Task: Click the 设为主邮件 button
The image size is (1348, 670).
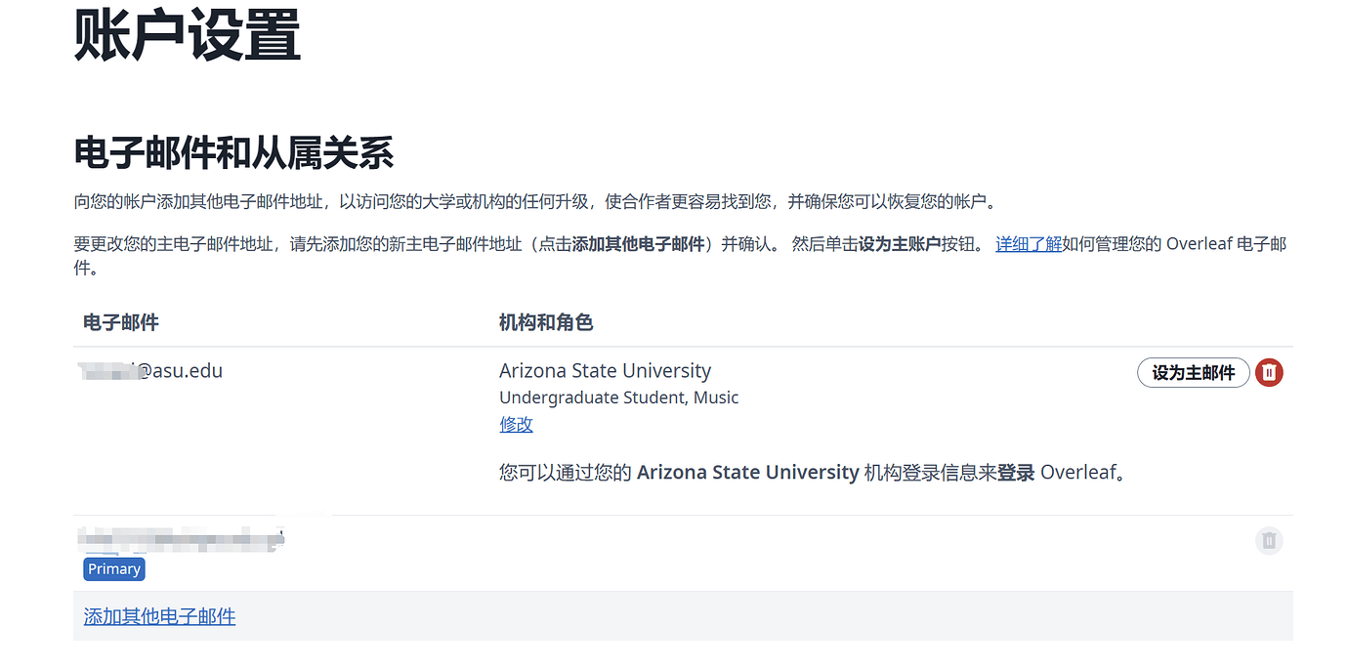Action: (x=1193, y=372)
